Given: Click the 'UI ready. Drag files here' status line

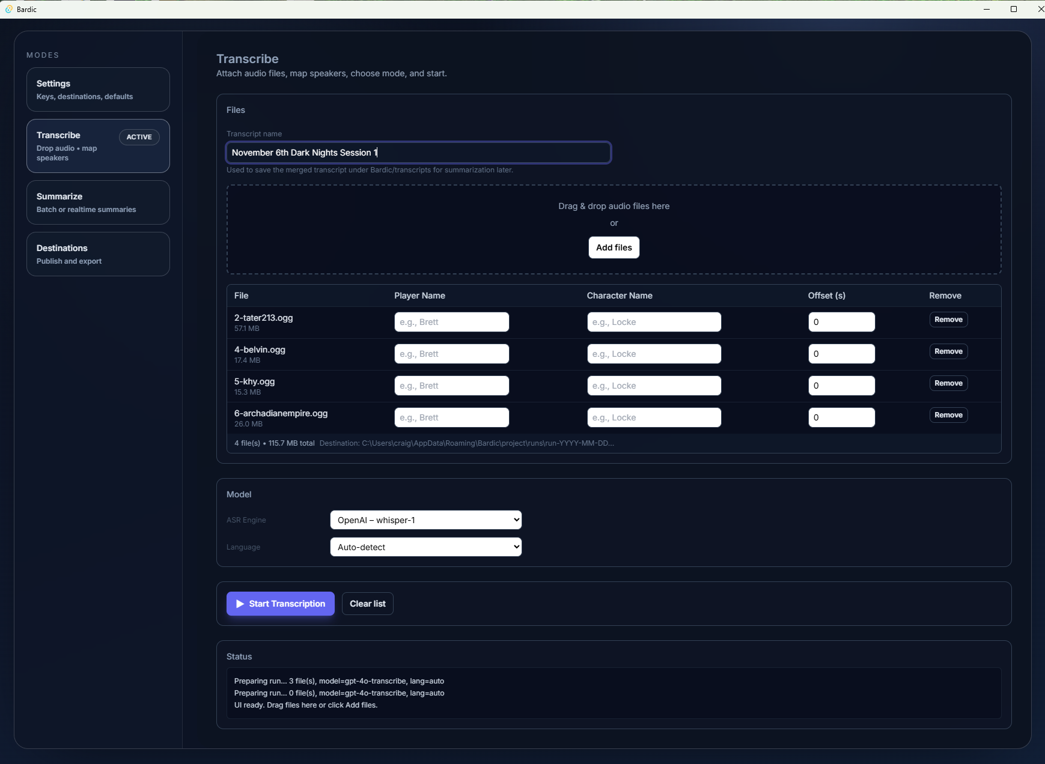Looking at the screenshot, I should [x=306, y=705].
